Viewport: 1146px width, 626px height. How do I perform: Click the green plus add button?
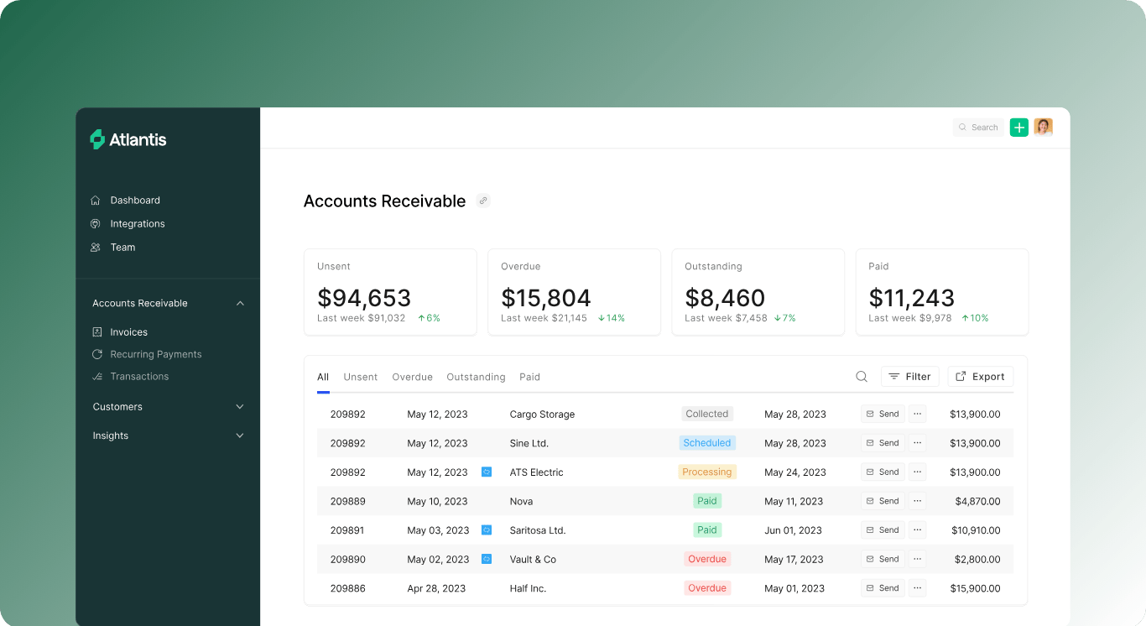1018,128
